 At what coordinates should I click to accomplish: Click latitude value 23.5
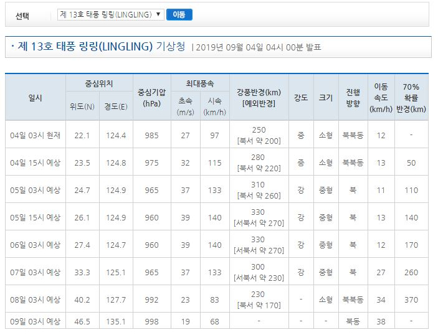pyautogui.click(x=82, y=163)
